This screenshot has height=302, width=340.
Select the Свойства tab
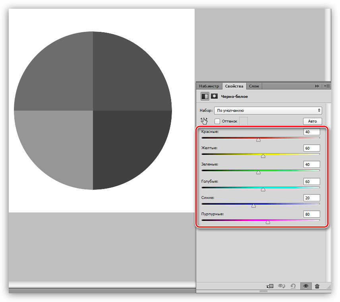tap(234, 86)
